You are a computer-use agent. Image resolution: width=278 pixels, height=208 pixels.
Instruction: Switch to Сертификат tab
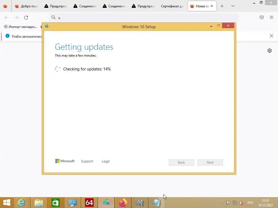(172, 6)
